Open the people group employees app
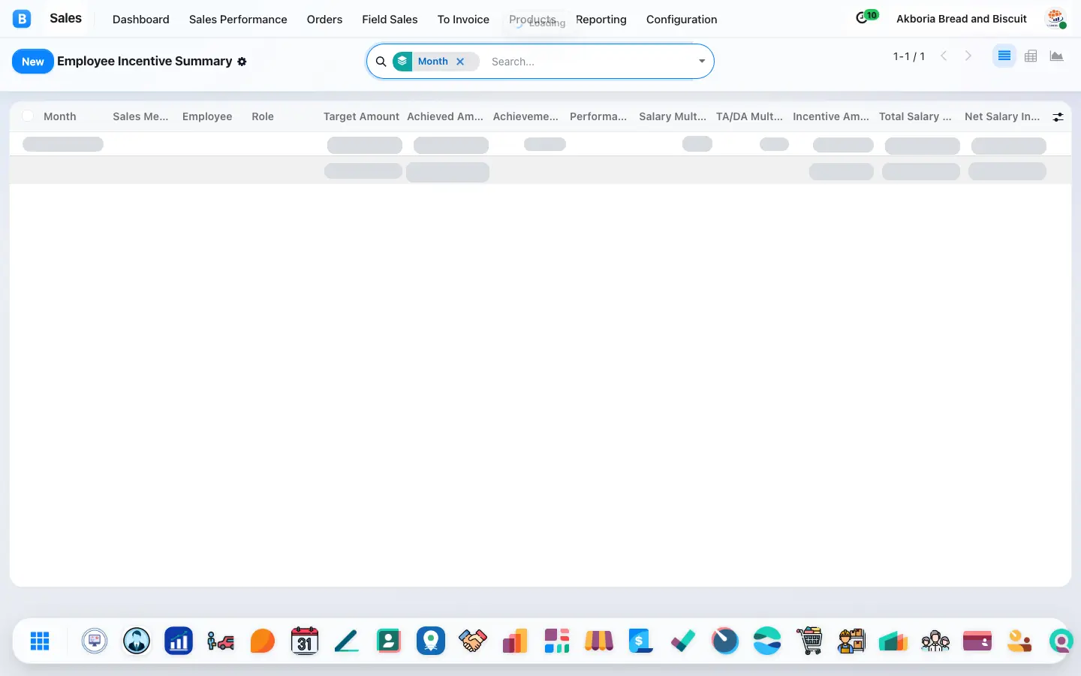Image resolution: width=1081 pixels, height=676 pixels. [935, 641]
